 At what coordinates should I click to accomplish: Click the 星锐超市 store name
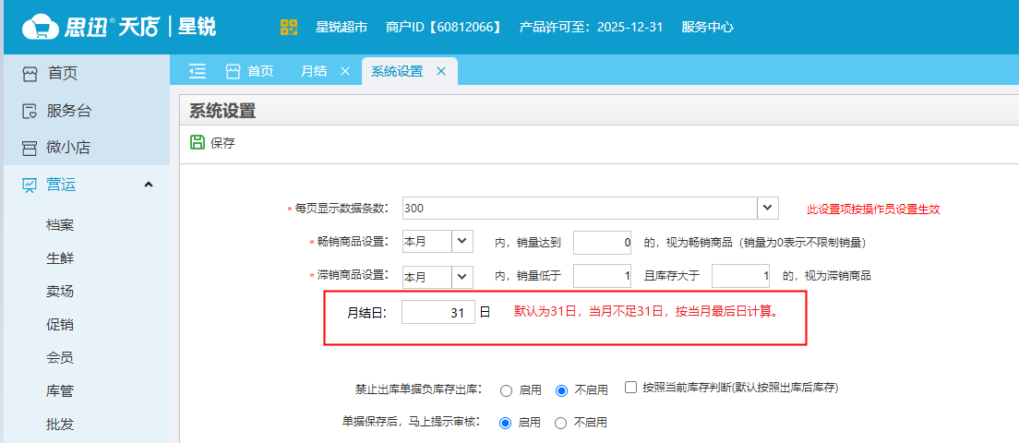click(x=342, y=27)
